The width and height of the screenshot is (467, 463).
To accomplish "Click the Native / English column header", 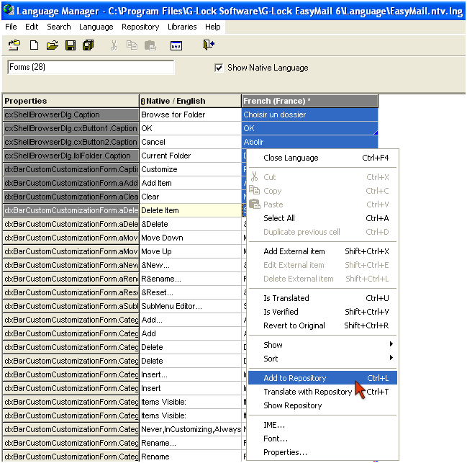I will [x=190, y=101].
